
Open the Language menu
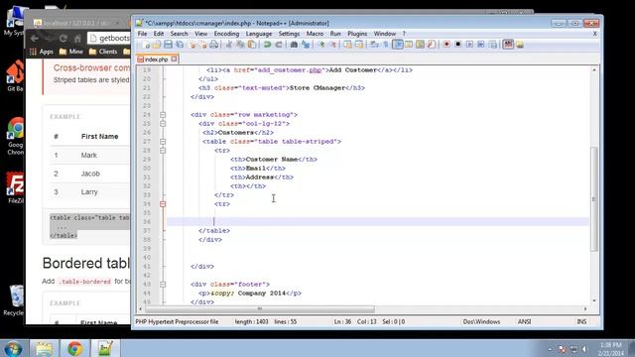(x=259, y=34)
